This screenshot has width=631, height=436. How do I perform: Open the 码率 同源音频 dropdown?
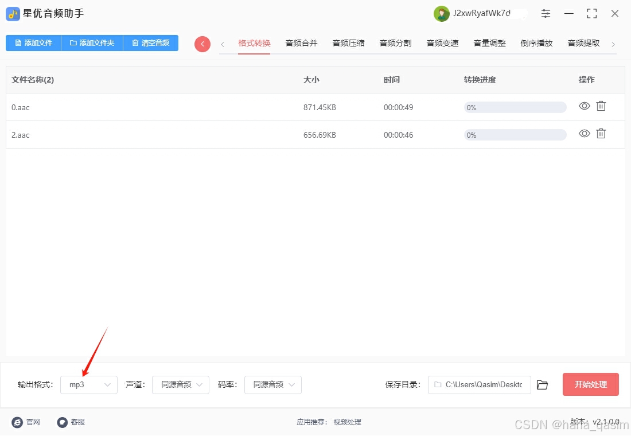273,385
